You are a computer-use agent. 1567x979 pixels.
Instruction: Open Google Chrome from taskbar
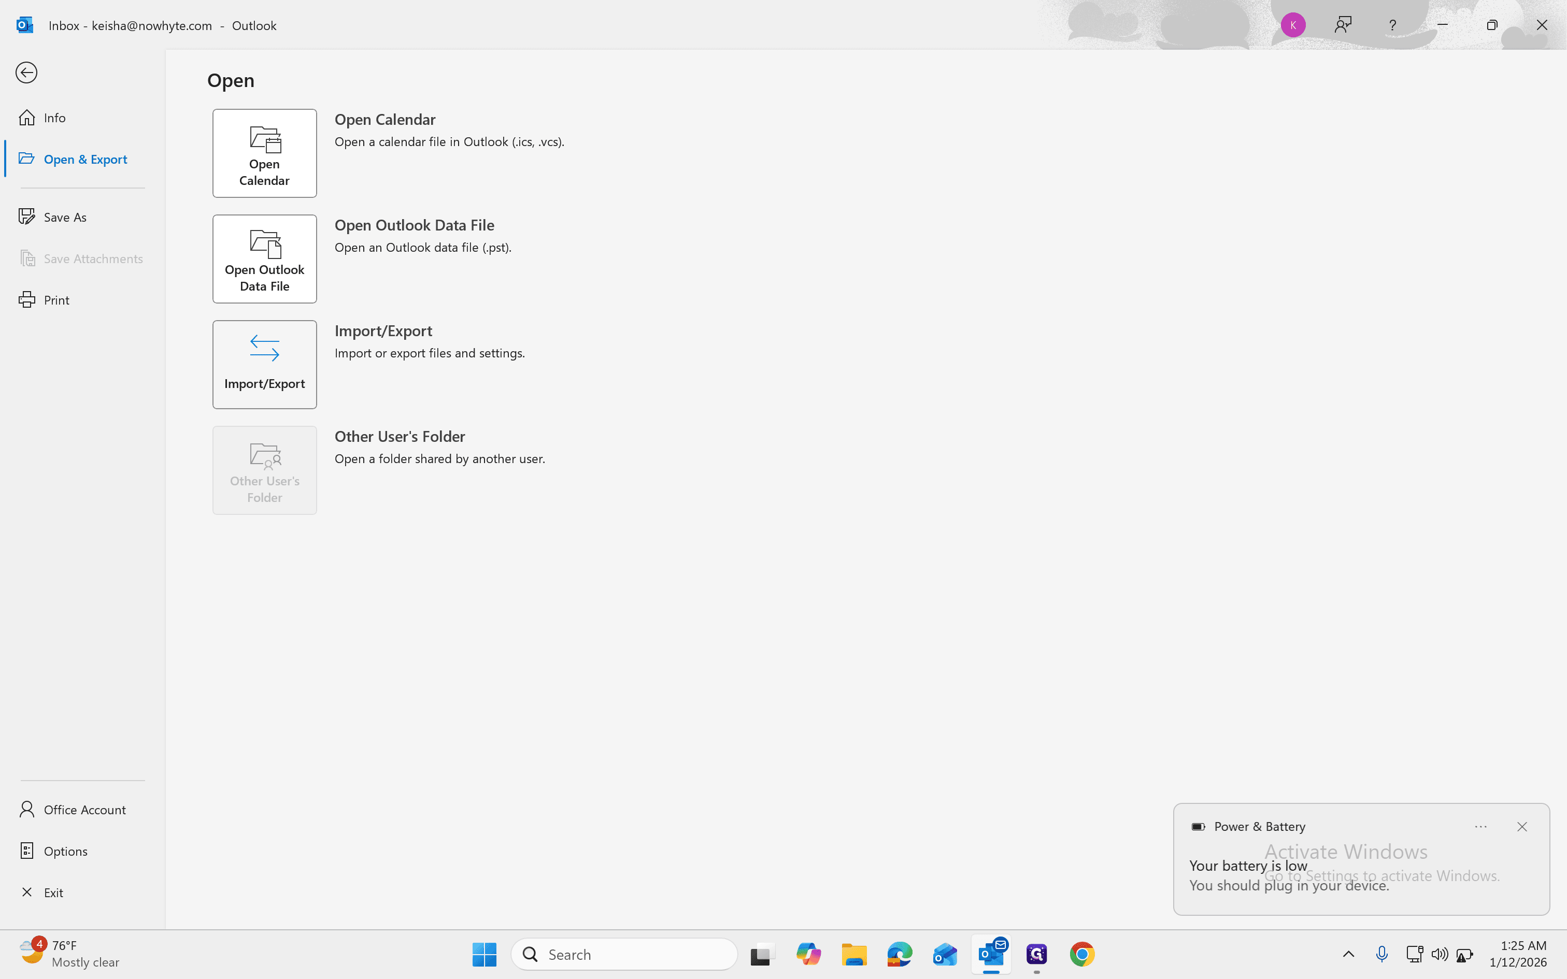[x=1082, y=954]
